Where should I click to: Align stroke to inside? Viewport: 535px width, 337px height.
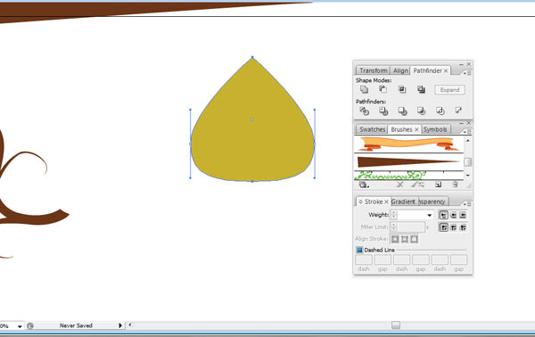pos(405,239)
